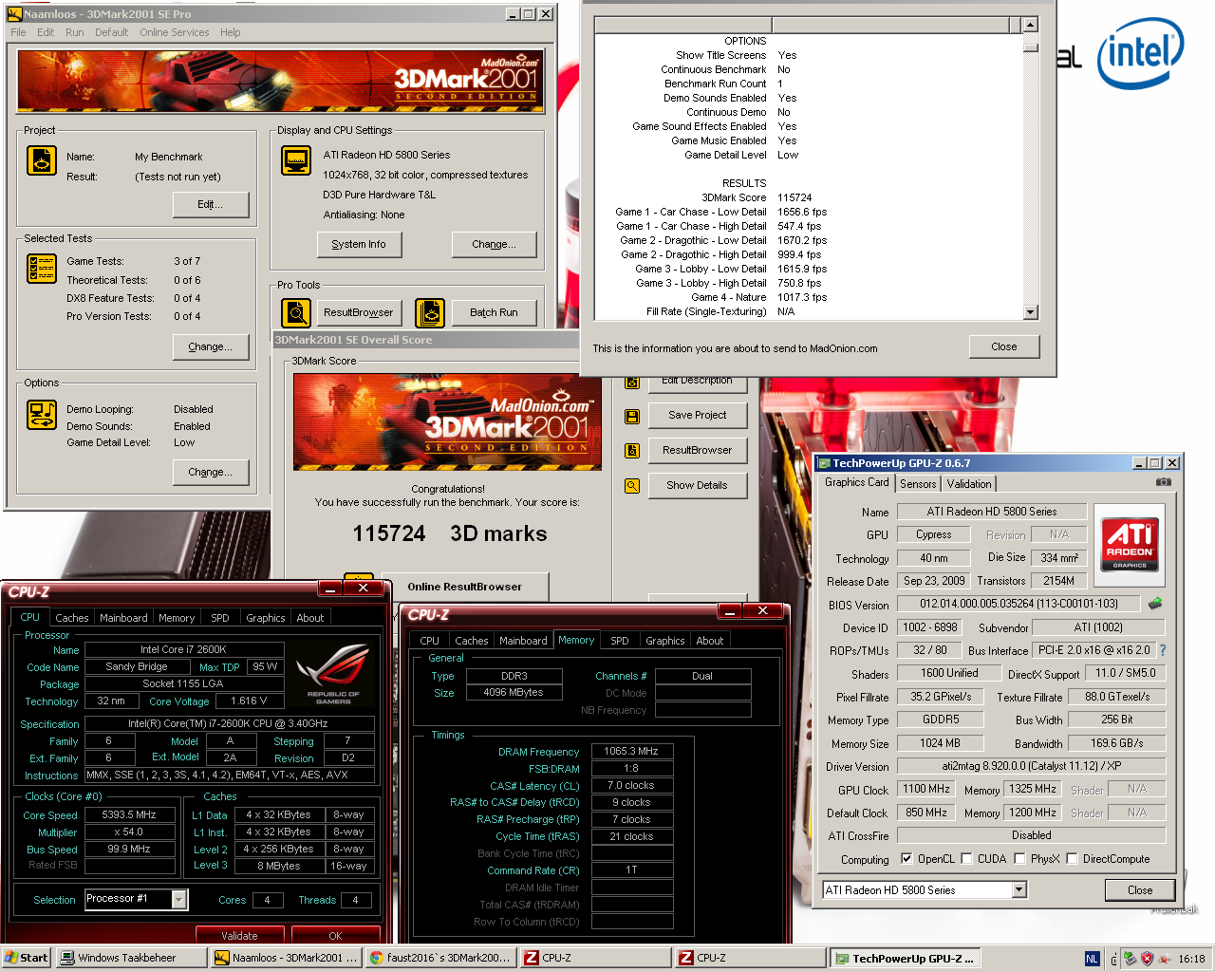Viewport: 1215px width, 972px height.
Task: Click the Save Project floppy disk icon
Action: click(632, 416)
